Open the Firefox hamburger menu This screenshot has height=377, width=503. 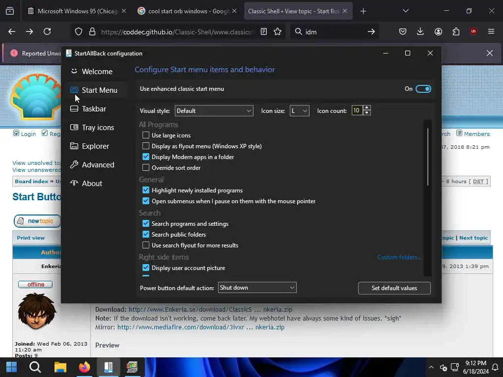(x=491, y=31)
